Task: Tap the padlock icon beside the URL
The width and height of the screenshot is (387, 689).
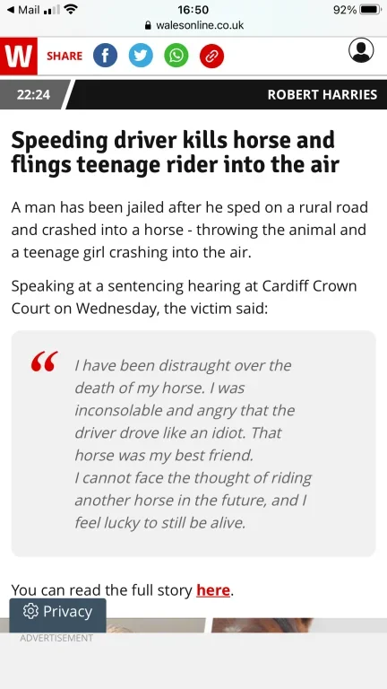Action: 148,25
